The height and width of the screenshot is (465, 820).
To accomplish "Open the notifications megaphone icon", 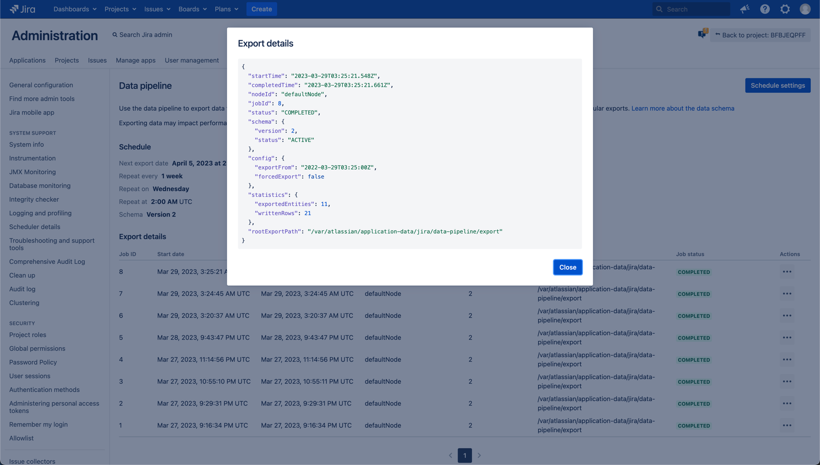I will (x=744, y=9).
